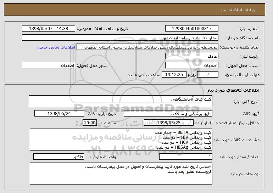Click the text فروشنده عضو آیمد باشد

click(189, 172)
